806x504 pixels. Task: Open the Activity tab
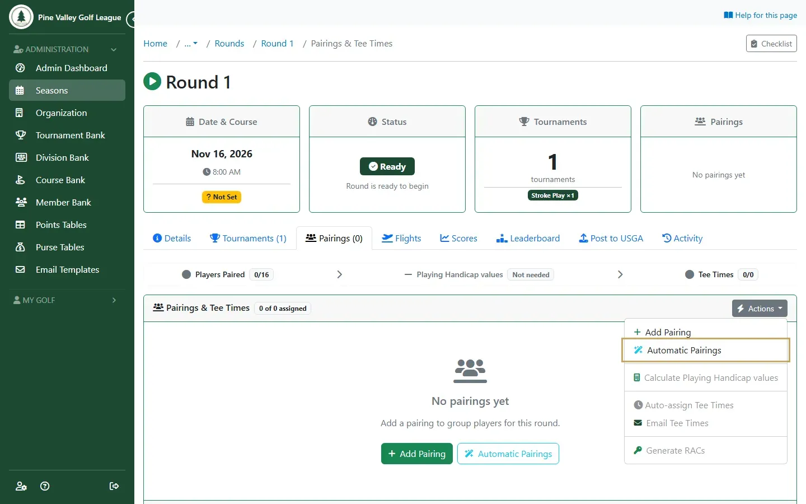point(682,238)
